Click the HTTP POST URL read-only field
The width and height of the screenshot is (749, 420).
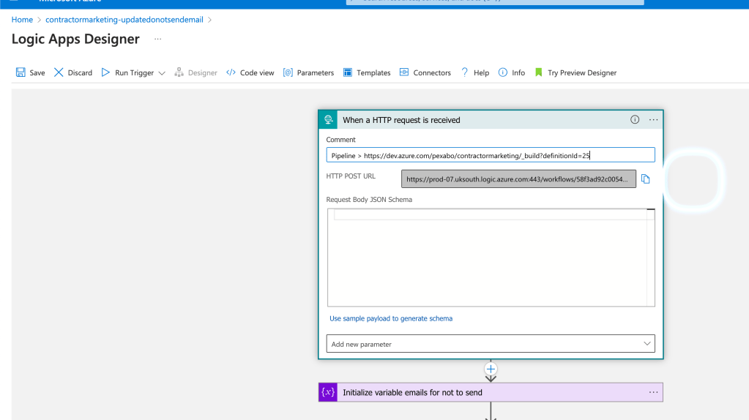click(518, 179)
